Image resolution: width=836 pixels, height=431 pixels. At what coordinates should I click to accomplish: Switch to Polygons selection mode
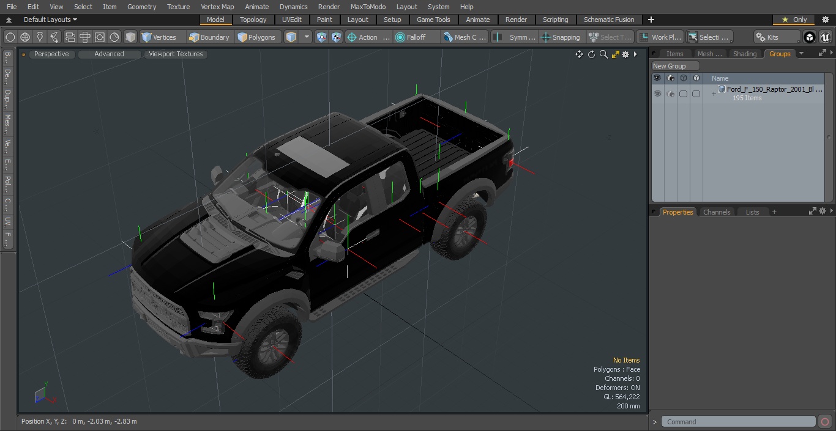258,37
